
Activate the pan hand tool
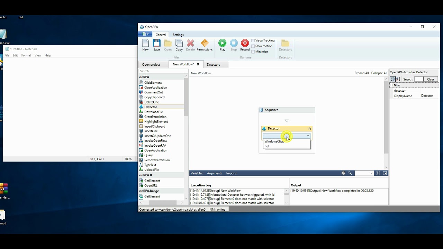[x=343, y=173]
